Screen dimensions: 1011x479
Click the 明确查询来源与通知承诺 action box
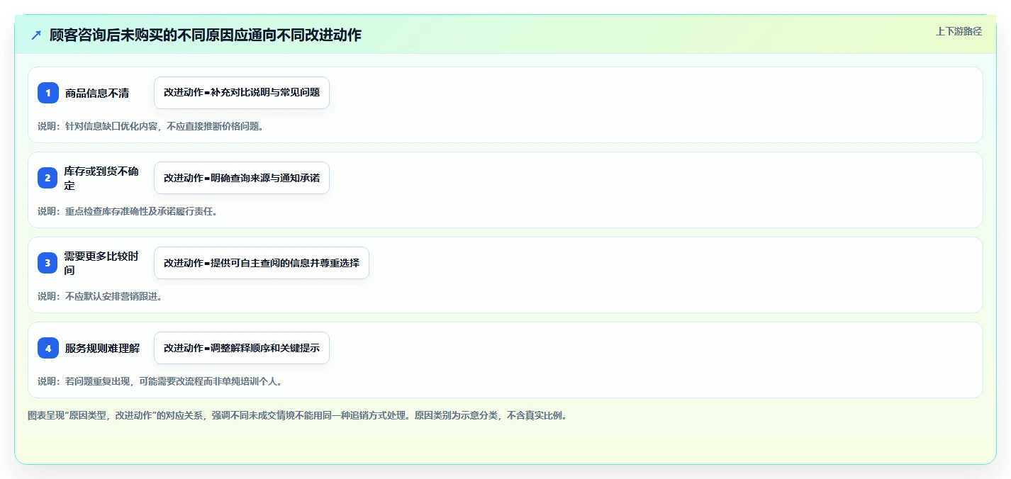pos(242,178)
